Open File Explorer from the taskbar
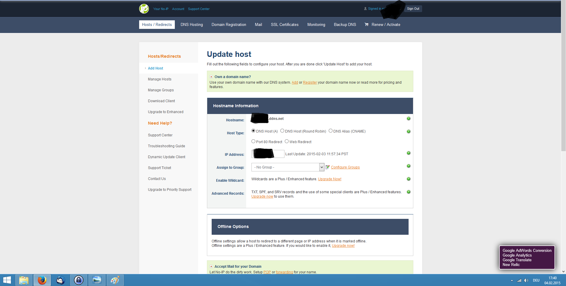Image resolution: width=566 pixels, height=286 pixels. [24, 280]
